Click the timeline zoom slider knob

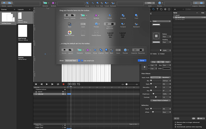click(x=126, y=84)
